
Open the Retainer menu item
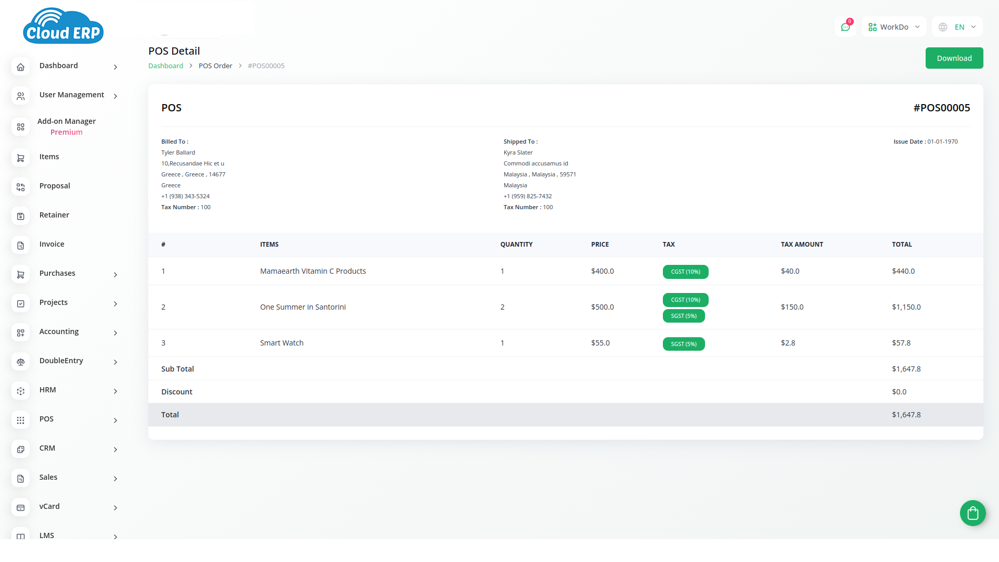54,215
